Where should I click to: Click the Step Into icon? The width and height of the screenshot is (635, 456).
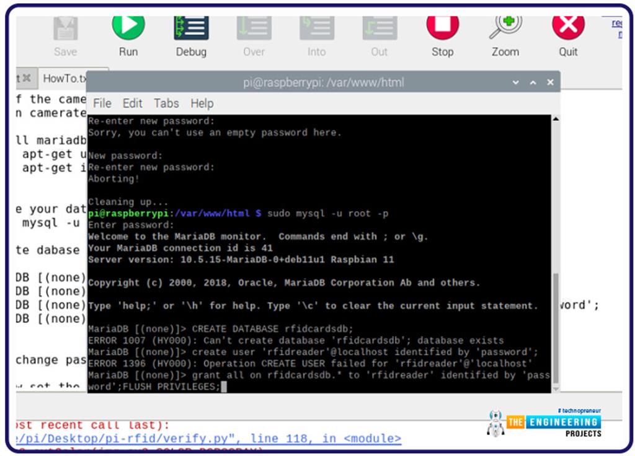point(316,27)
